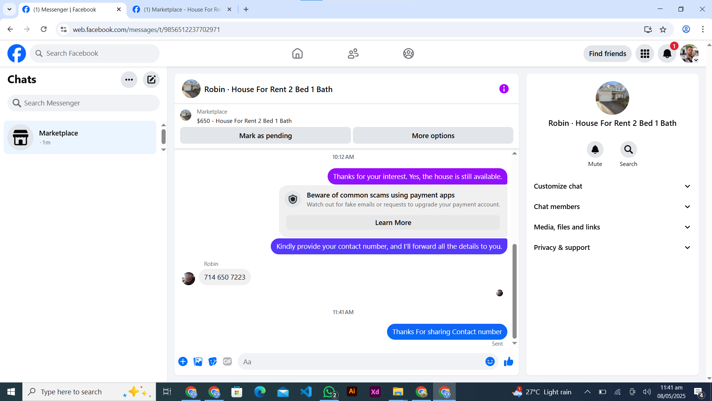Screen dimensions: 712x401
Task: Open Visual Studio Code from taskbar
Action: 306,392
